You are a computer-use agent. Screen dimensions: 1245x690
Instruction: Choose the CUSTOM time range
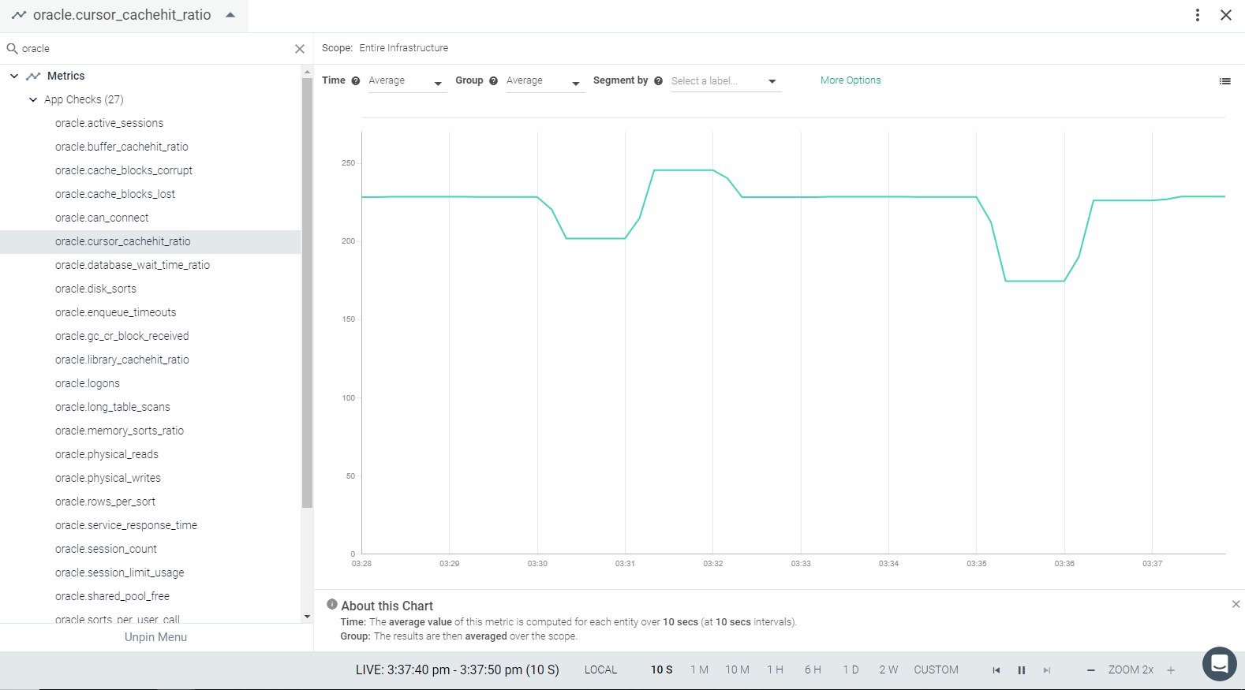pos(936,669)
